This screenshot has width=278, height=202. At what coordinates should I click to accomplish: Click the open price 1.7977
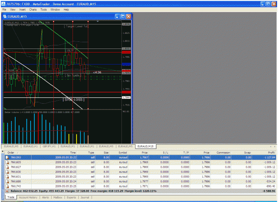click(x=144, y=182)
